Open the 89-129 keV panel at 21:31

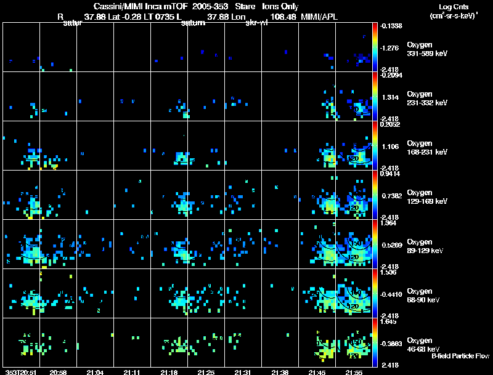coord(243,244)
